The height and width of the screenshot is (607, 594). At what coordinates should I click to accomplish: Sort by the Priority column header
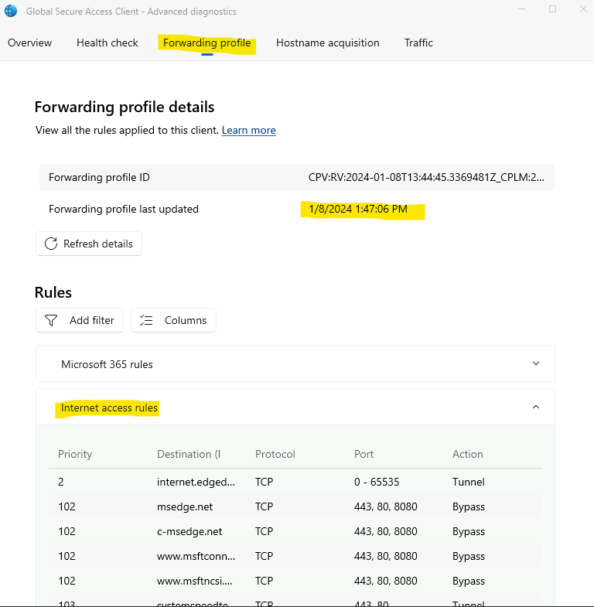75,454
